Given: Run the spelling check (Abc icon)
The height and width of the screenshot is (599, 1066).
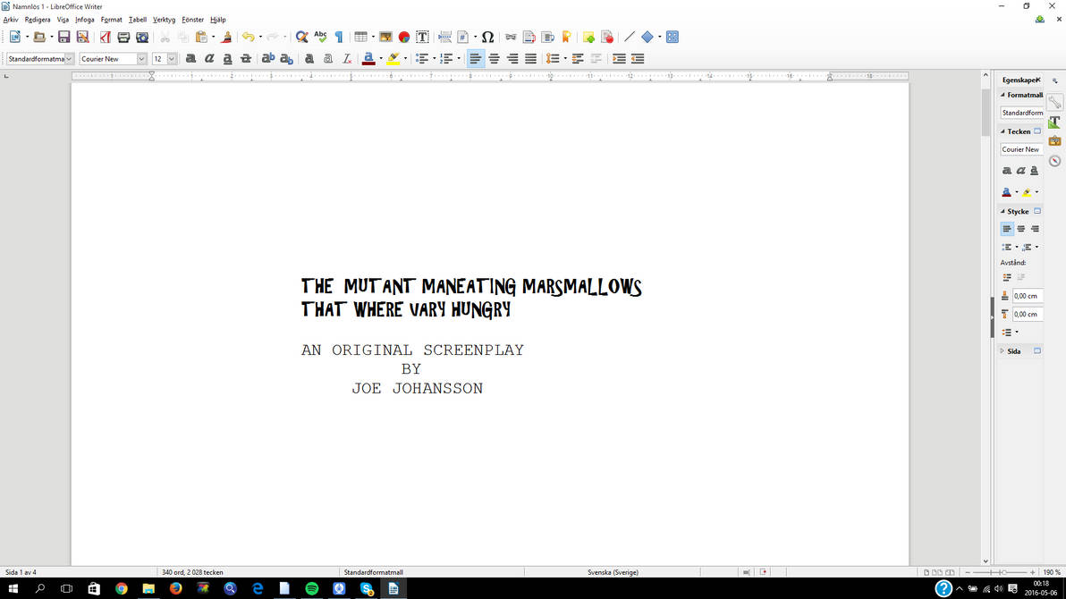Looking at the screenshot, I should pyautogui.click(x=320, y=37).
